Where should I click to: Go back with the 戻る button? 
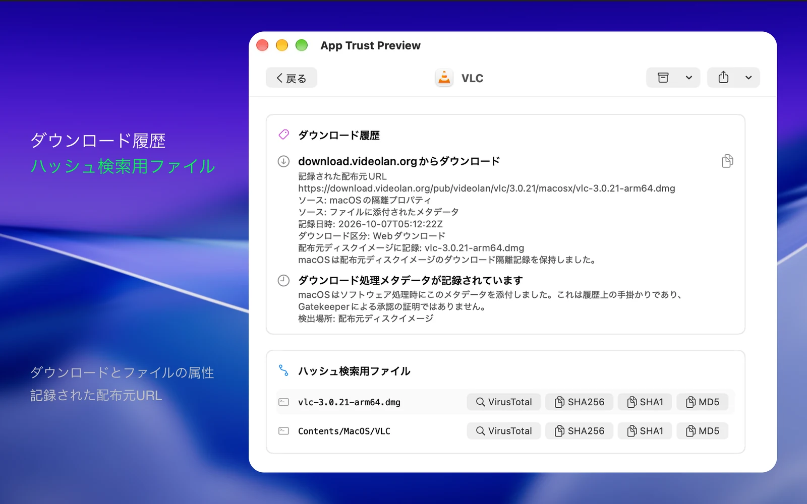click(291, 78)
